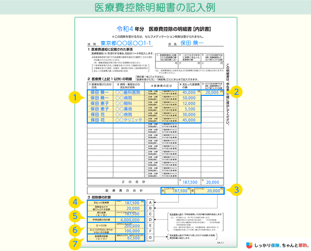This screenshot has height=251, width=311.
Task: Click the 保田 険一 name in ○○歯科医院 row
Action: tap(100, 92)
